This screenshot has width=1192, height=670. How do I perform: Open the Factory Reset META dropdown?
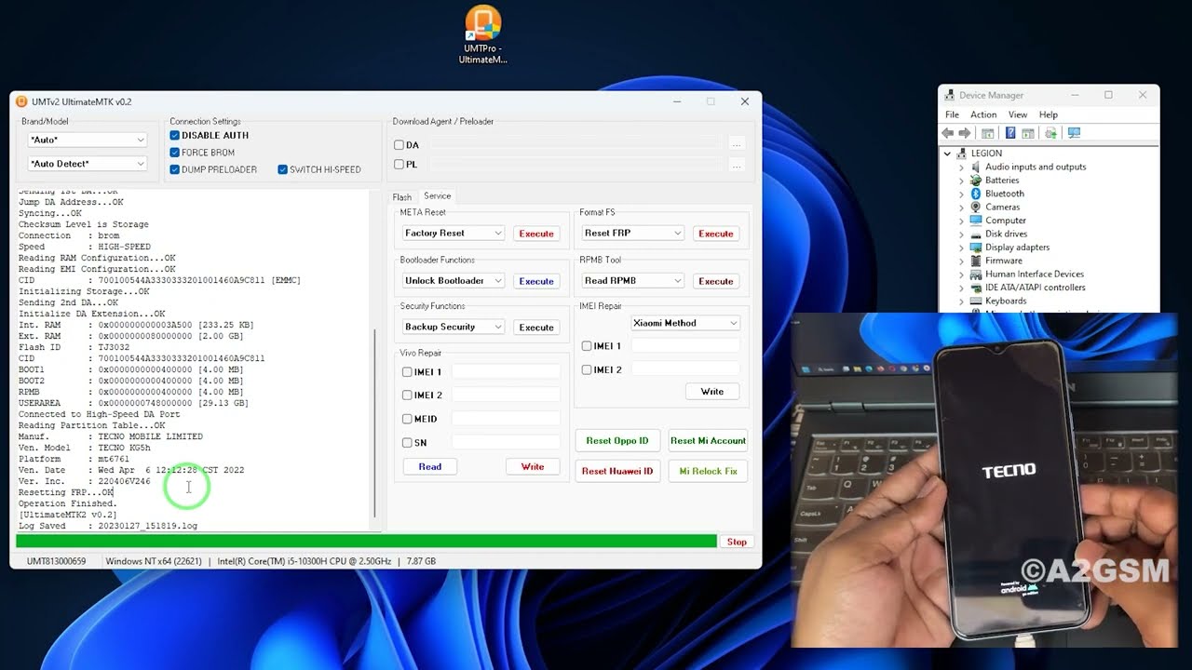[453, 233]
